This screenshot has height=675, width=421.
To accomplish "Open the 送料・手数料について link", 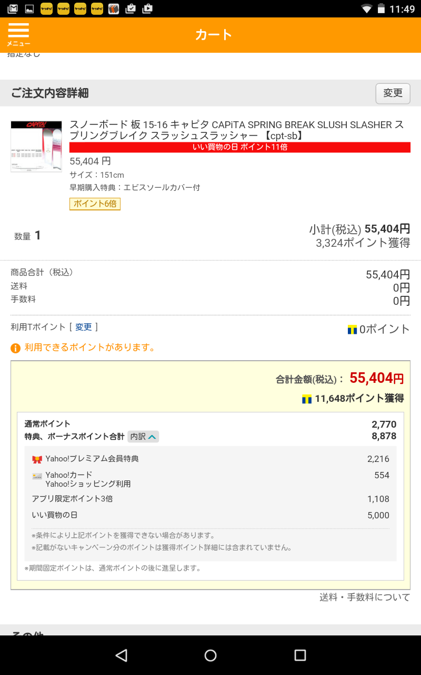I will coord(365,597).
